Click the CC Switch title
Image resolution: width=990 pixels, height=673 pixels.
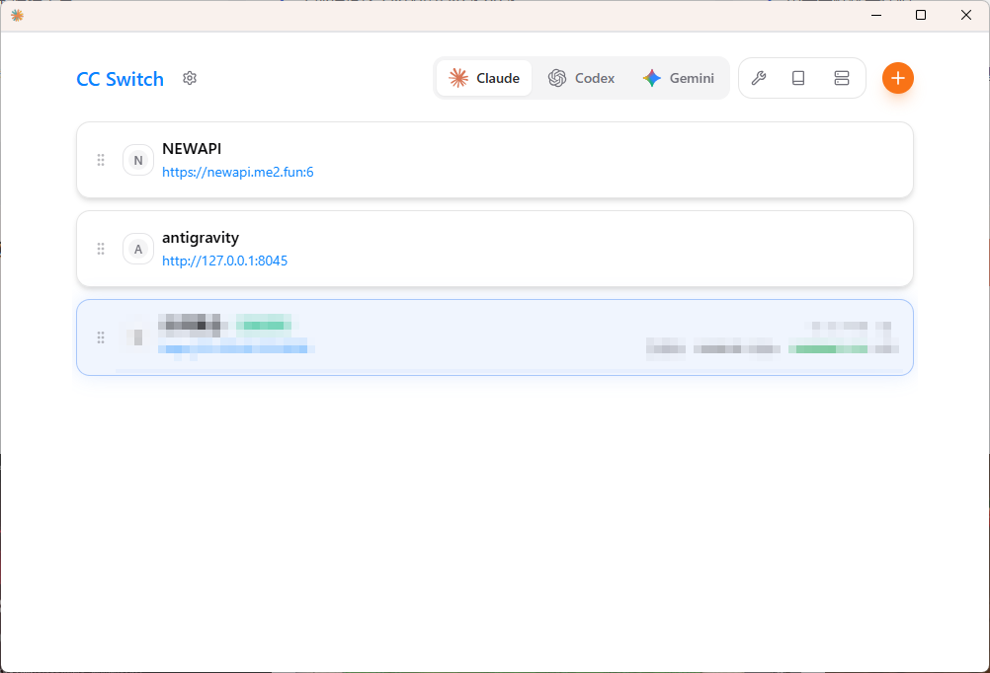point(120,79)
